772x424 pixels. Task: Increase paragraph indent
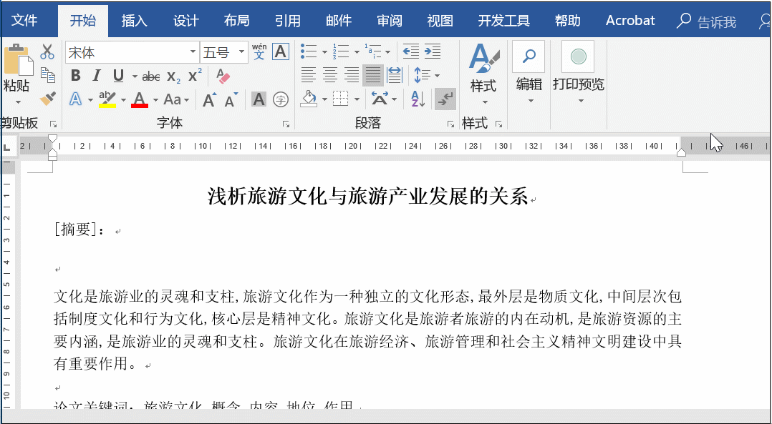pos(433,51)
